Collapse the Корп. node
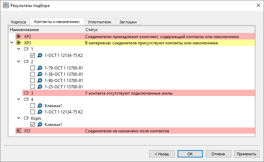Image resolution: width=264 pixels, height=162 pixels. tap(19, 118)
